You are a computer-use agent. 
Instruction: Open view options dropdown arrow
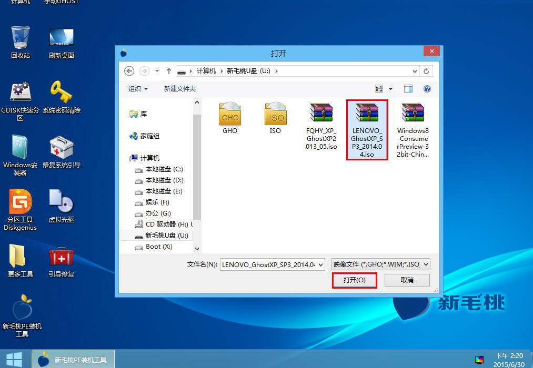pos(390,89)
